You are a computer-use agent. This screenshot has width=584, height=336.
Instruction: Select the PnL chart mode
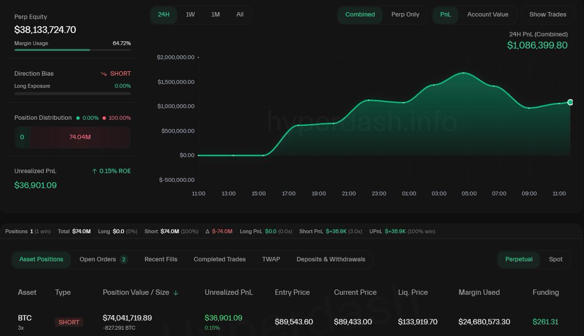click(445, 15)
